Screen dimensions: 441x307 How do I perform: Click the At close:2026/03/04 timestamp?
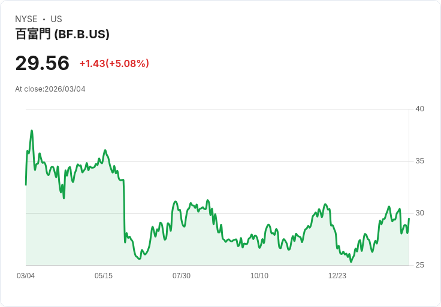pyautogui.click(x=50, y=89)
